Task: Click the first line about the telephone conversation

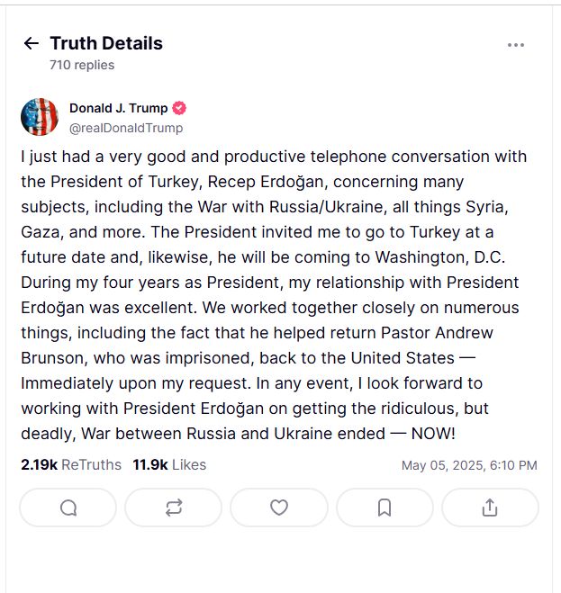Action: click(x=274, y=157)
